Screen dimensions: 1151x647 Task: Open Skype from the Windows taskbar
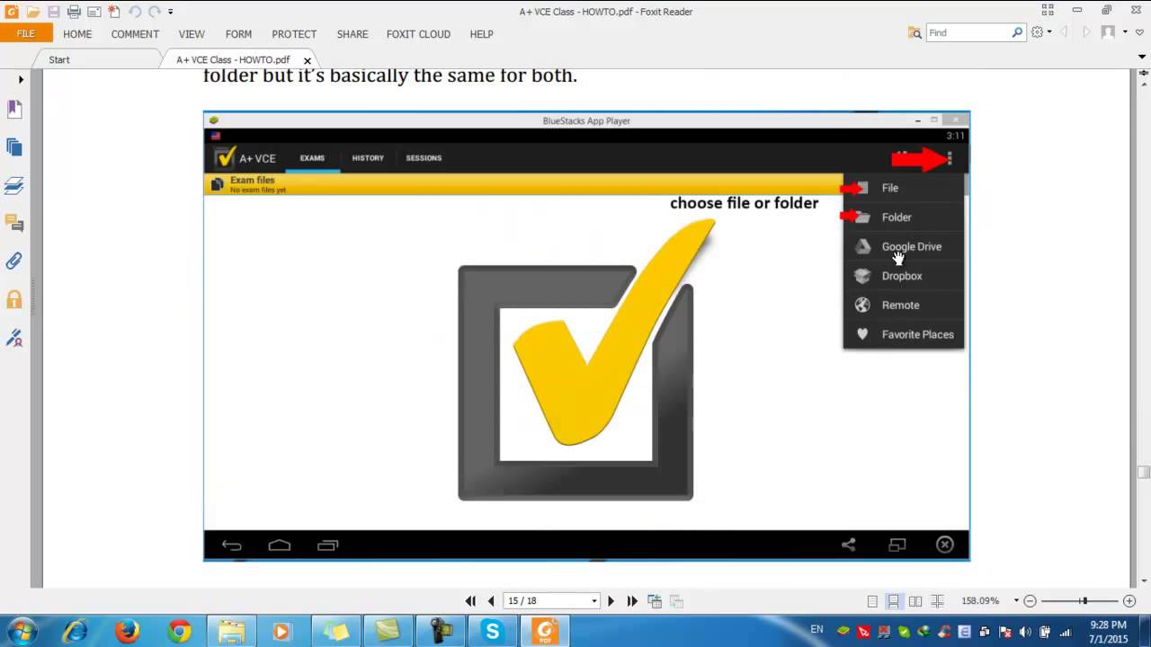tap(492, 632)
